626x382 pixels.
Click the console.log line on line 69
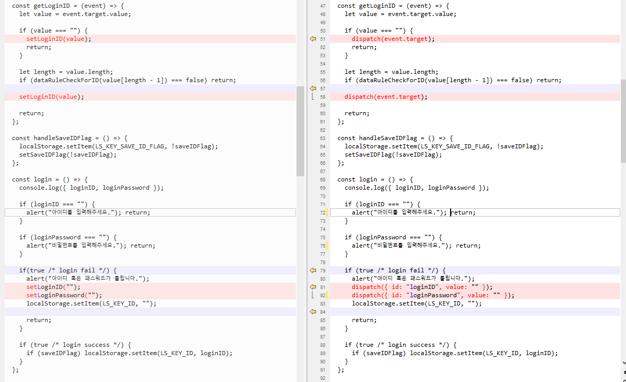coord(416,188)
